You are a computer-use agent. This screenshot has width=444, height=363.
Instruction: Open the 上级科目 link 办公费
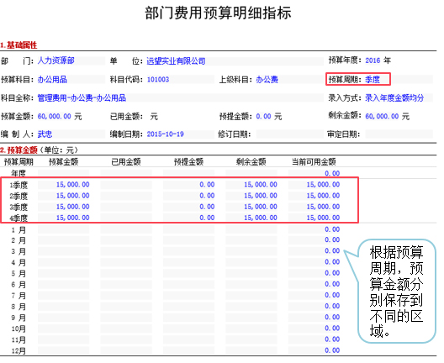point(267,80)
